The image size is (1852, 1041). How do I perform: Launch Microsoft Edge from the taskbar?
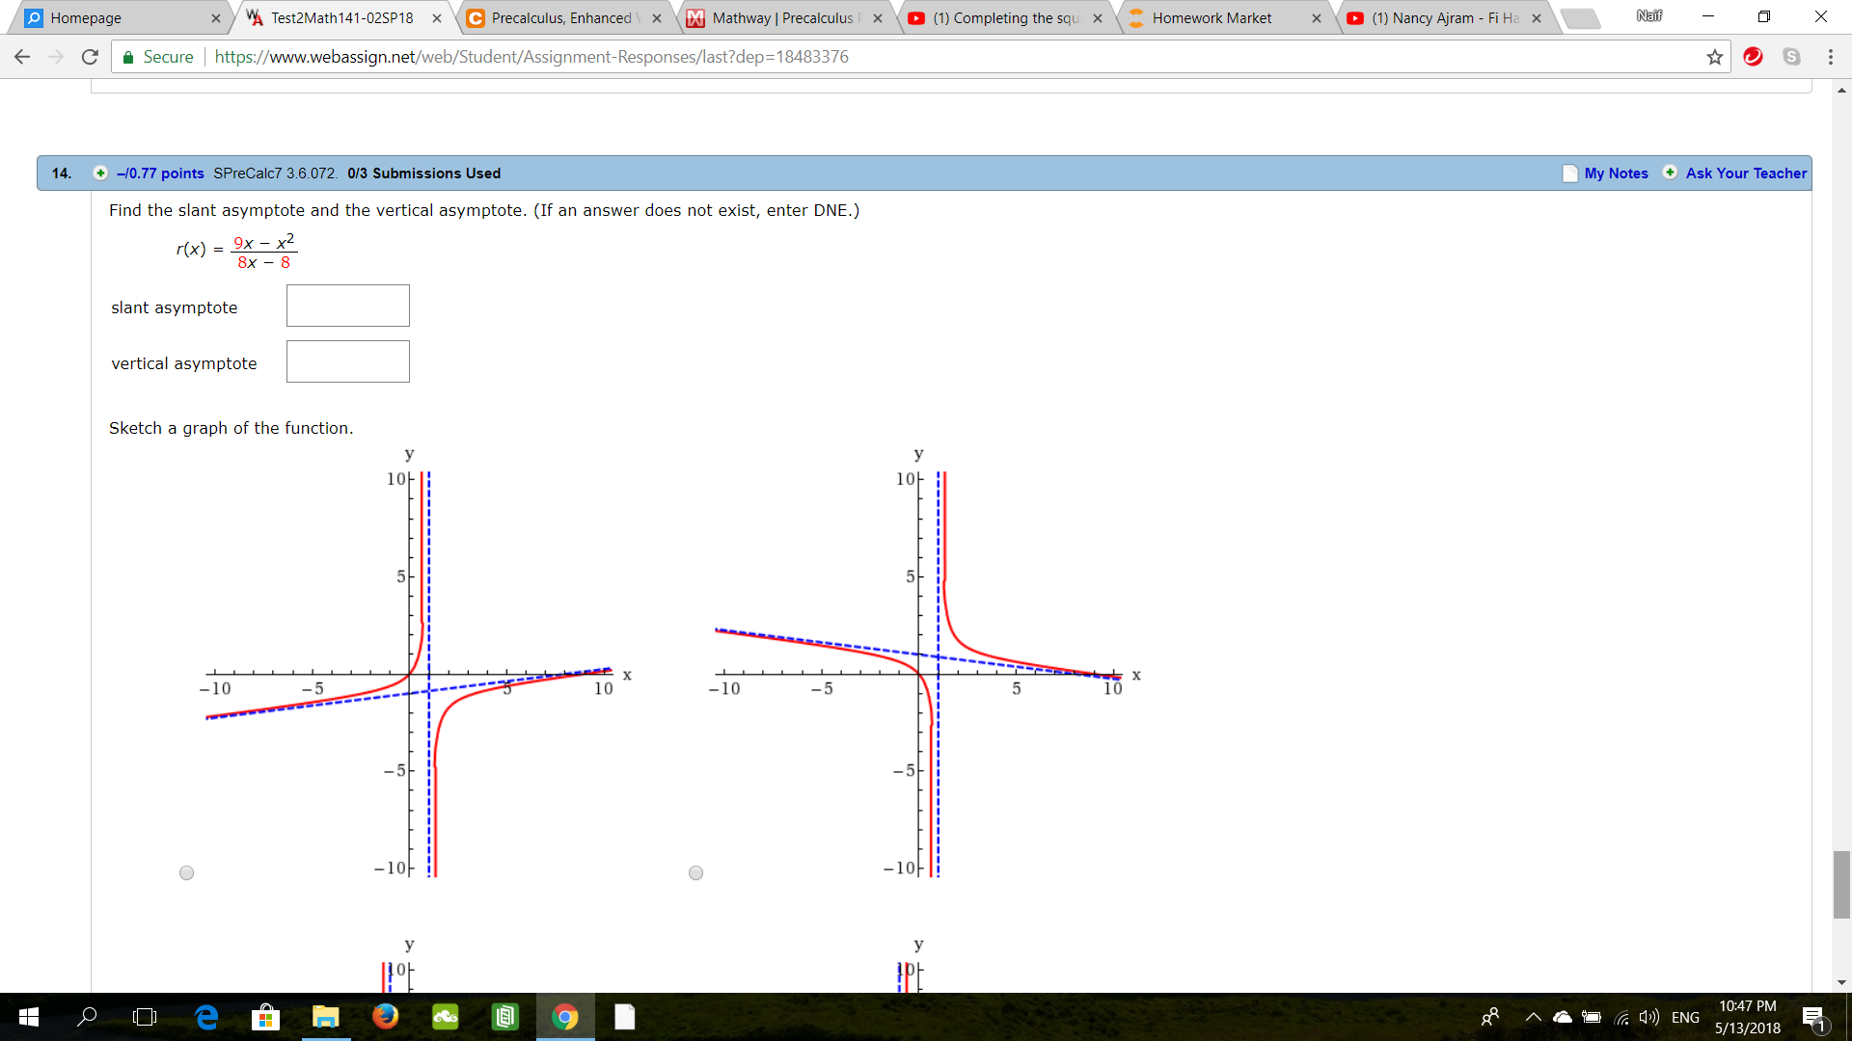click(x=206, y=1017)
